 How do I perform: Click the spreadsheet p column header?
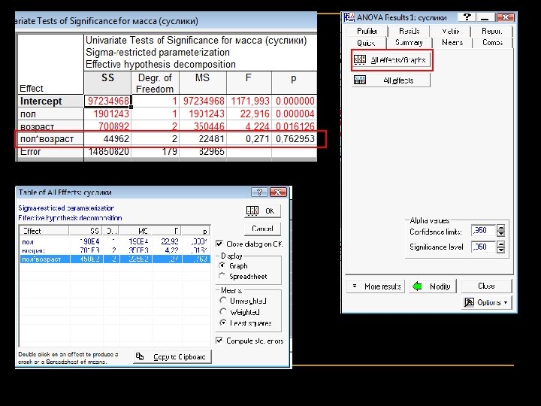(294, 83)
